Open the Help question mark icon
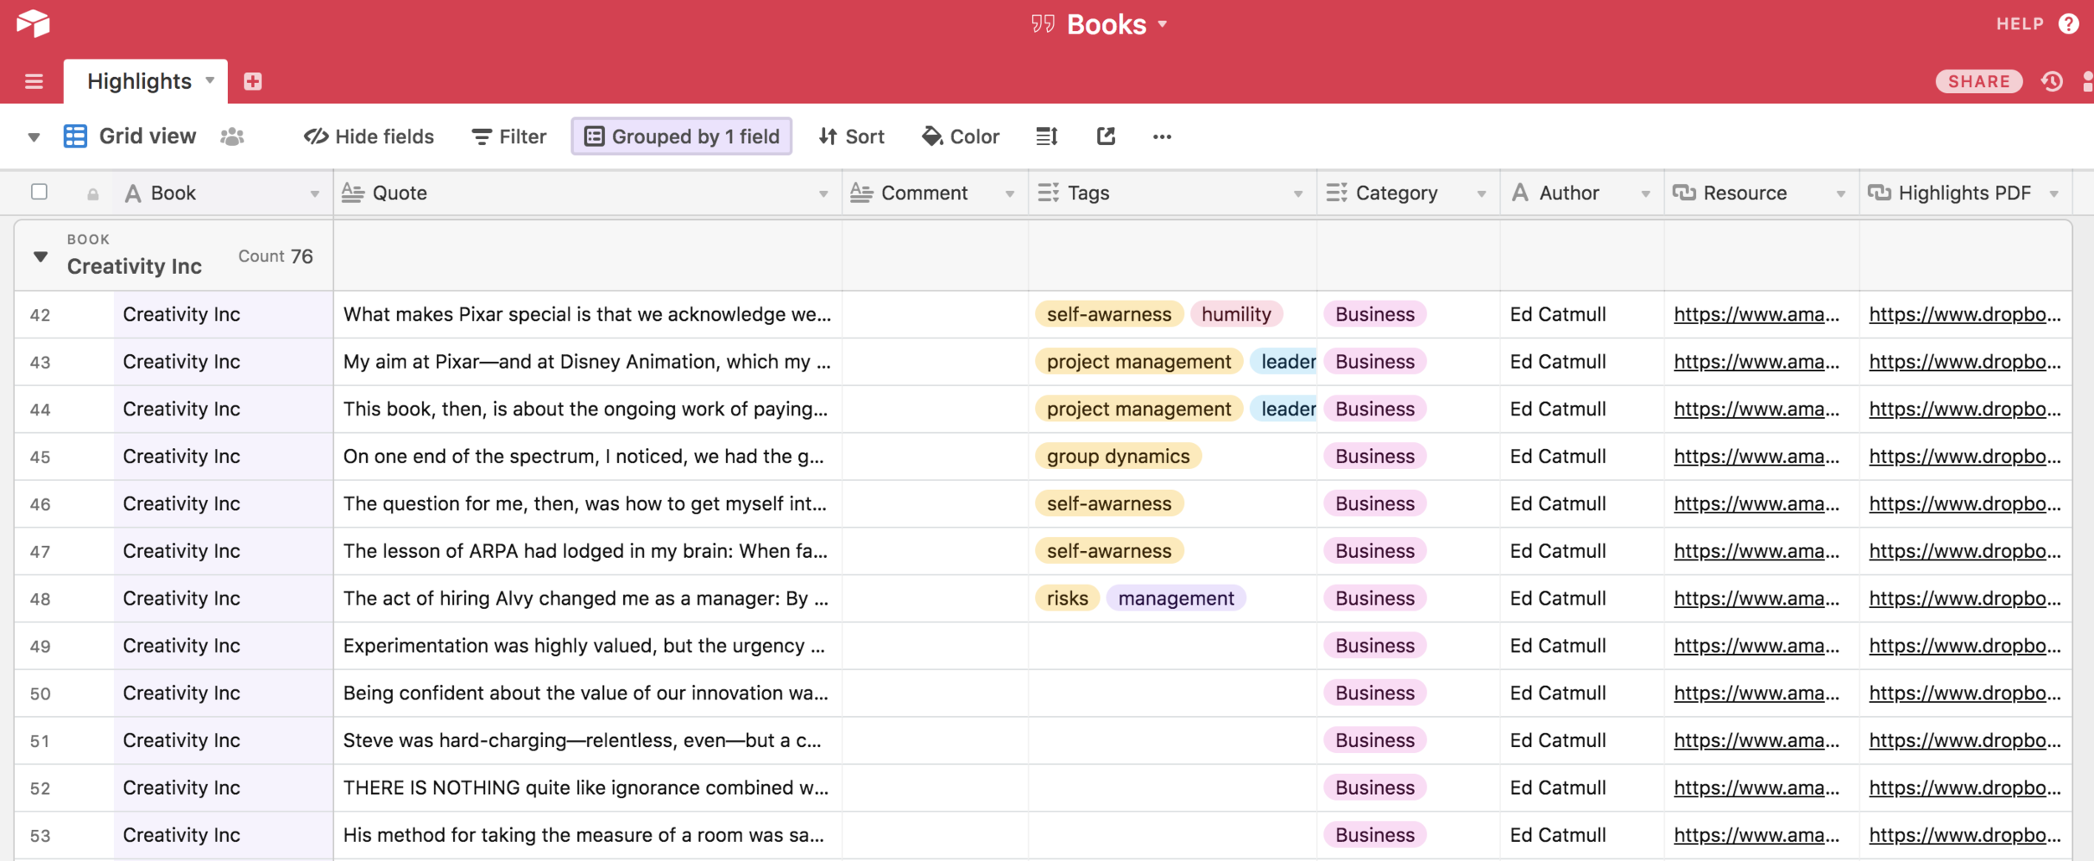This screenshot has width=2094, height=861. click(2068, 23)
